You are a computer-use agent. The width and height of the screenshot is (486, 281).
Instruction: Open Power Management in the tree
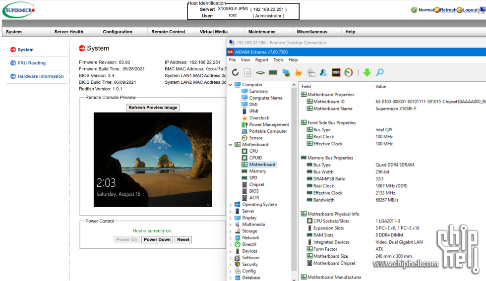pyautogui.click(x=269, y=124)
